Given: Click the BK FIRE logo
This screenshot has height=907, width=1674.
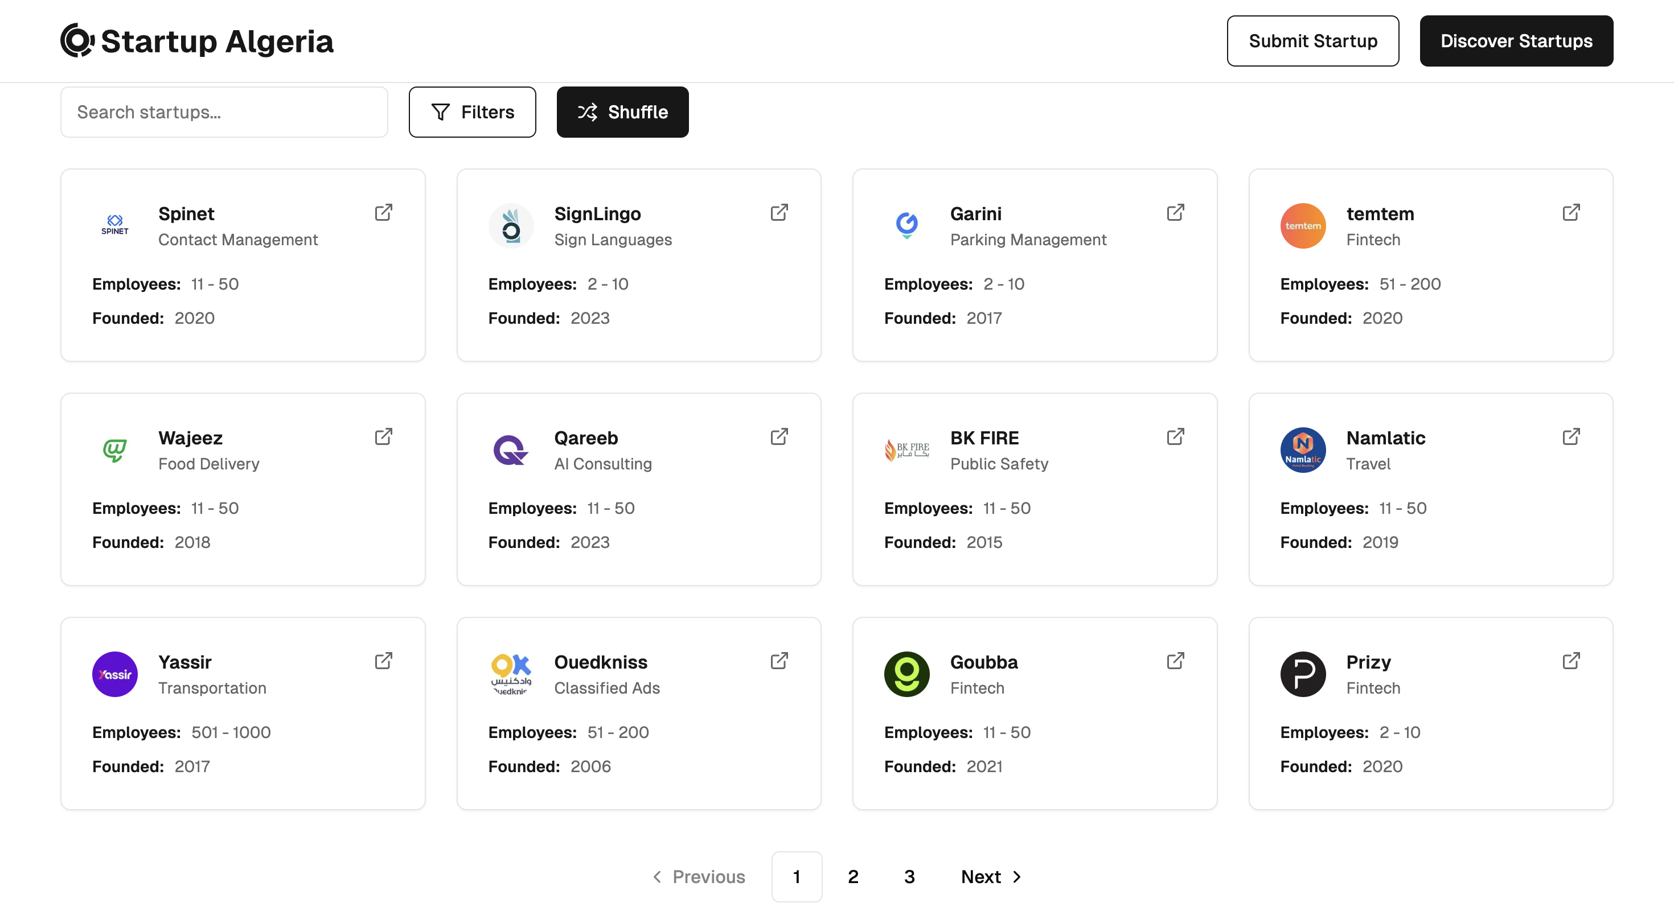Looking at the screenshot, I should point(906,450).
